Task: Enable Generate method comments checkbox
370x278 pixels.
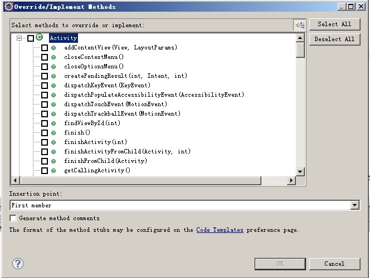Action: [13, 218]
